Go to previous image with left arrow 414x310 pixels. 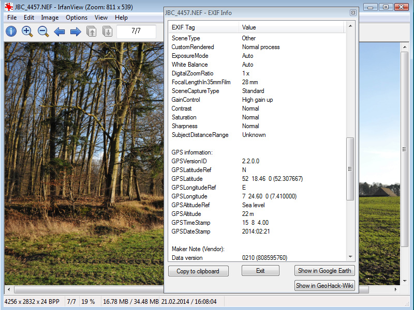tap(60, 32)
